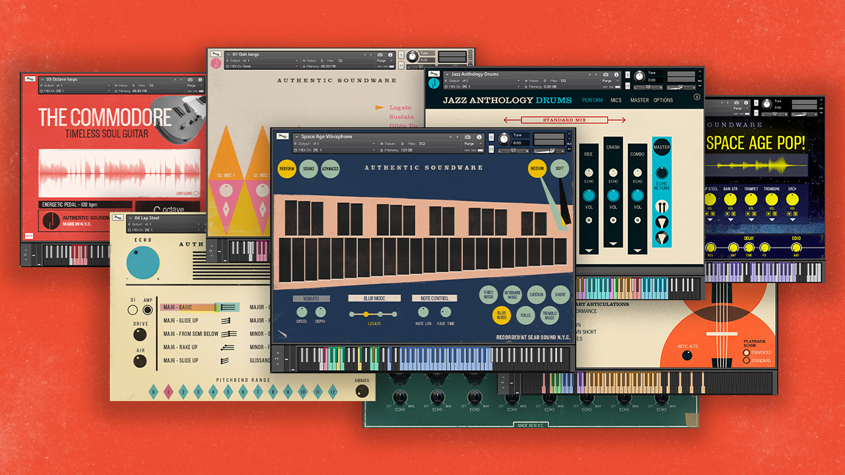Click the wrench icon on Space Age Vibraphone header
Image resolution: width=845 pixels, height=475 pixels.
pyautogui.click(x=283, y=136)
